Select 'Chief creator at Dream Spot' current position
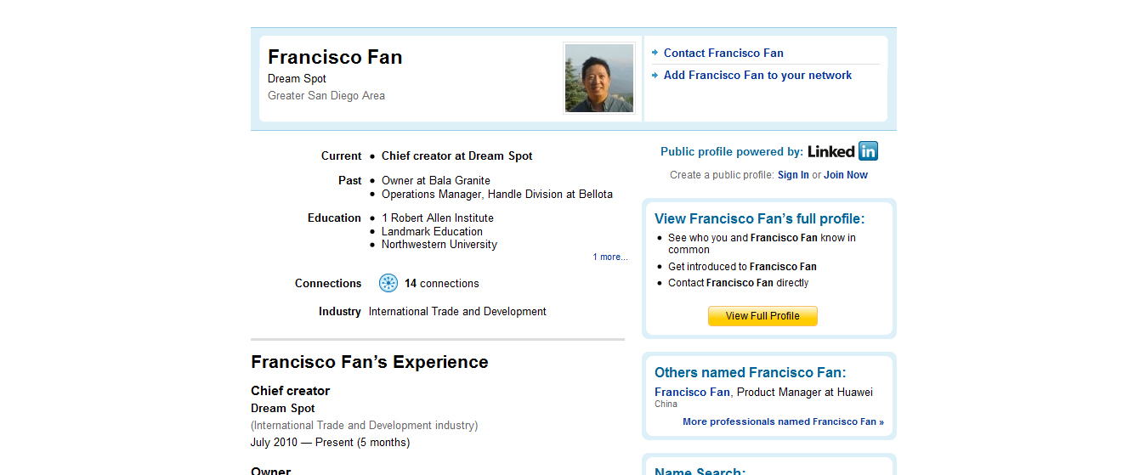The image size is (1145, 475). [456, 156]
